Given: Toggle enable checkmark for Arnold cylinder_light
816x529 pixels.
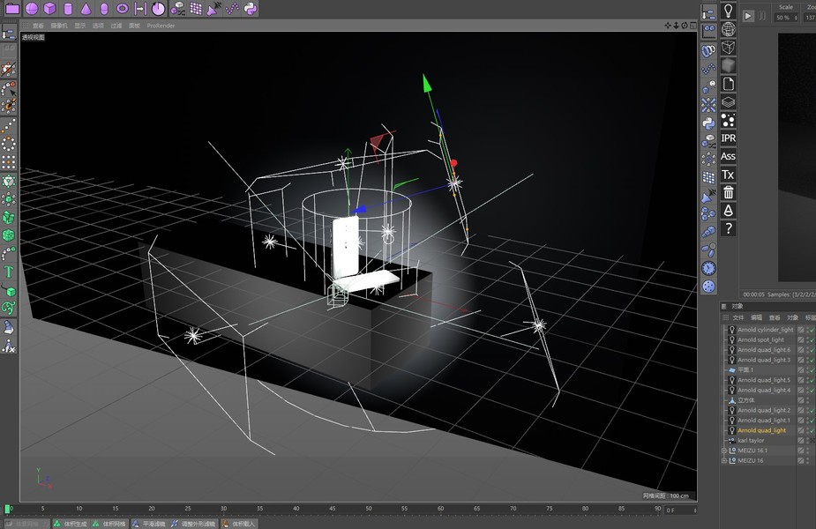Looking at the screenshot, I should point(812,330).
